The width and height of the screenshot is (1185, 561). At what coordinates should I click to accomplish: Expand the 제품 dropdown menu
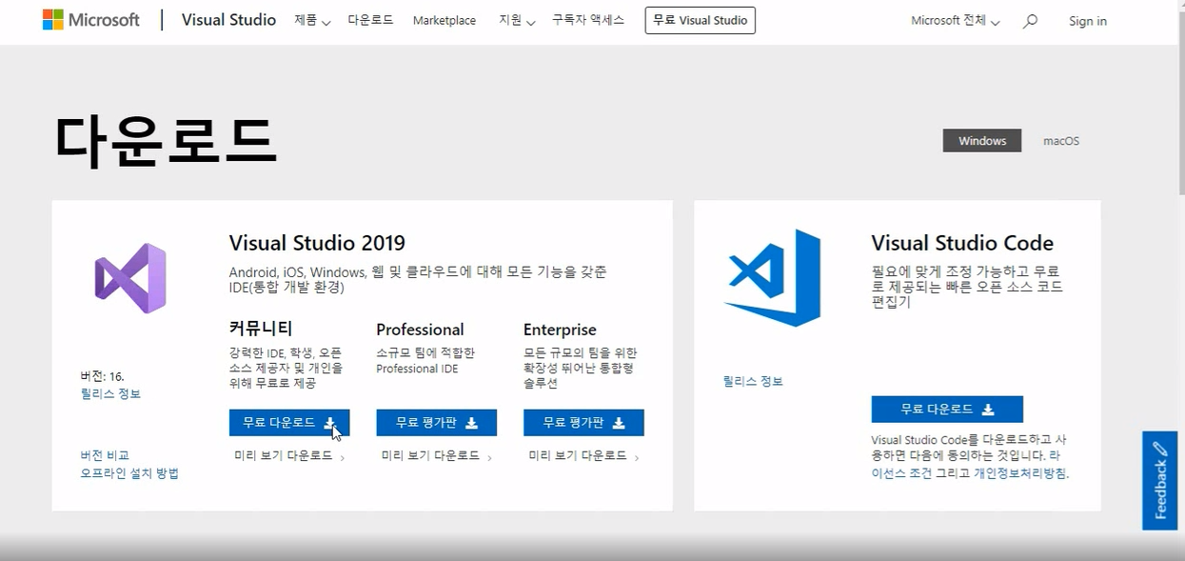(x=311, y=20)
